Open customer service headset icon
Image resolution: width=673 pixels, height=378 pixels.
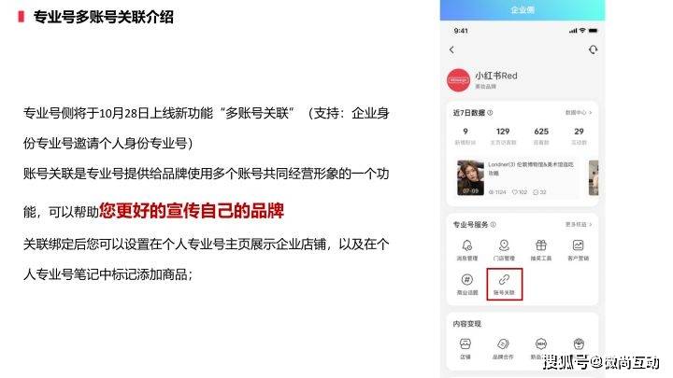pos(593,49)
